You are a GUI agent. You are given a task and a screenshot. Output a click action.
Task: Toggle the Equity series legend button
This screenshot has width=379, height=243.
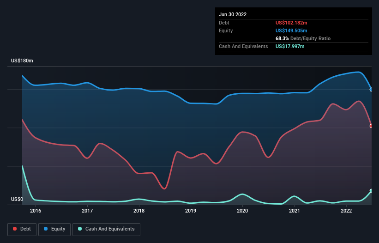(54, 229)
